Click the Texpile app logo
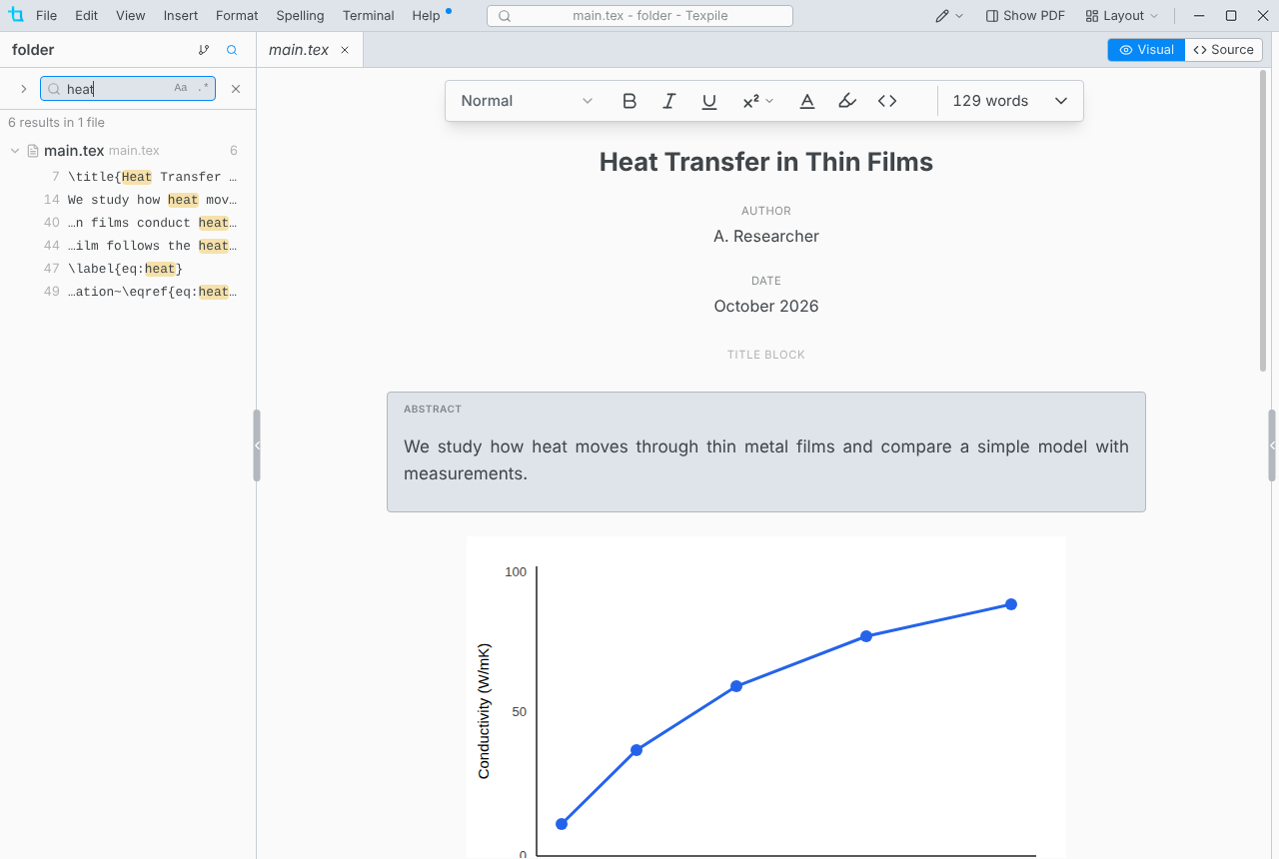This screenshot has width=1279, height=859. coord(15,15)
